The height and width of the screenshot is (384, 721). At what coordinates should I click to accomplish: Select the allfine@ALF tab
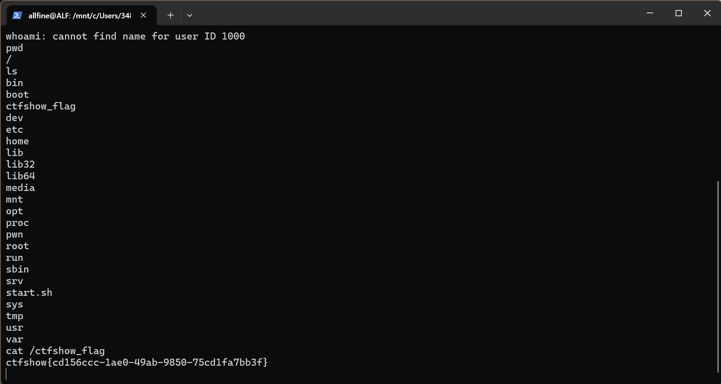(79, 15)
